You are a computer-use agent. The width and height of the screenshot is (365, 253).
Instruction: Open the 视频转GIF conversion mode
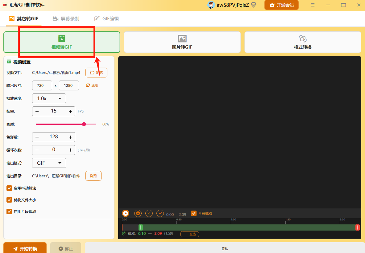(62, 42)
